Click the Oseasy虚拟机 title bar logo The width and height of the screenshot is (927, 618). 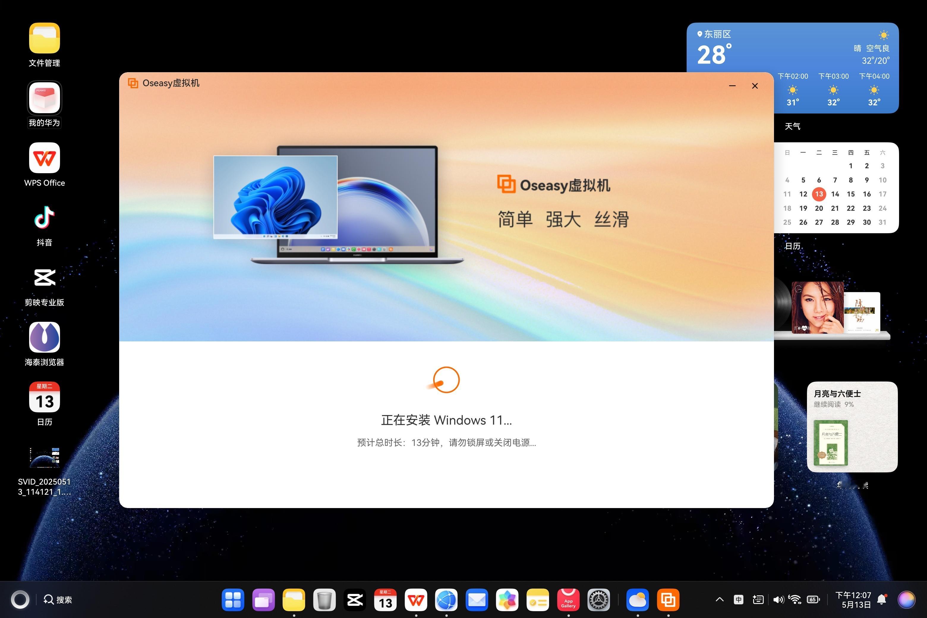coord(133,83)
